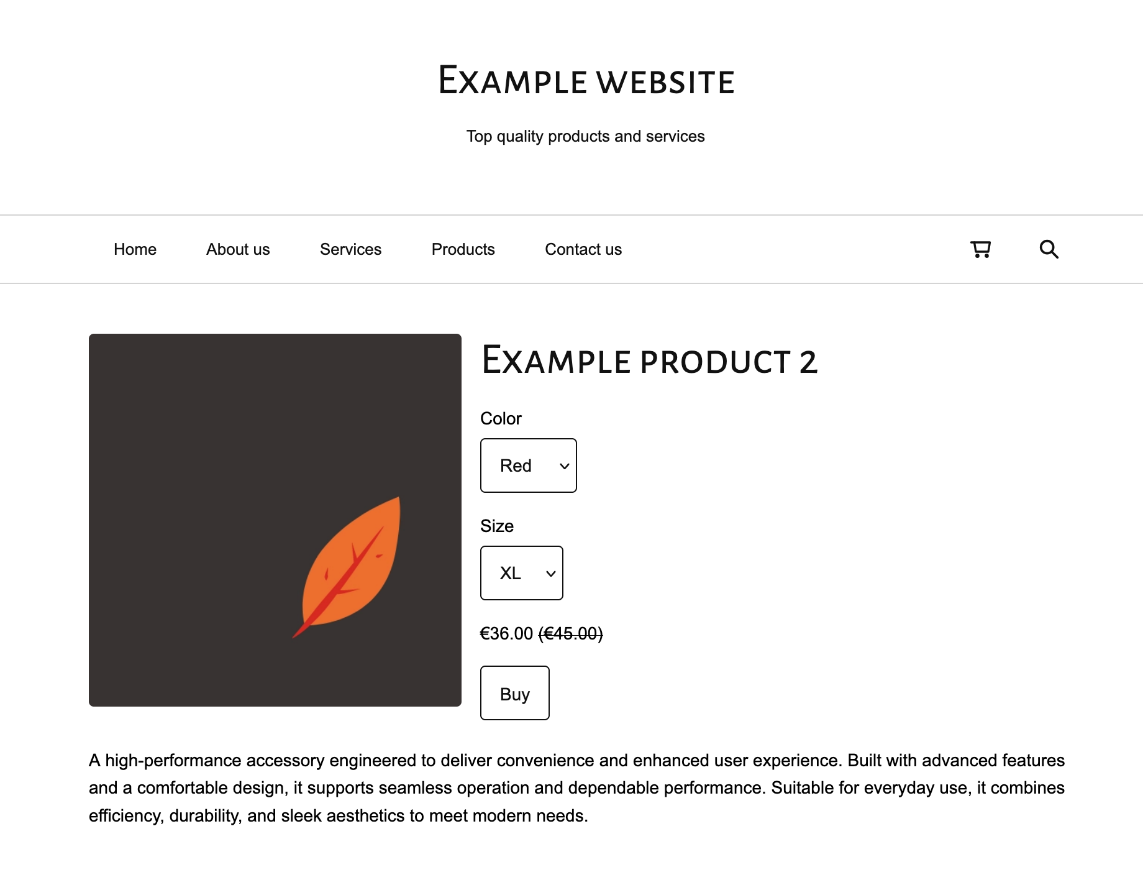Click the search magnifier icon
This screenshot has width=1143, height=880.
click(x=1049, y=249)
